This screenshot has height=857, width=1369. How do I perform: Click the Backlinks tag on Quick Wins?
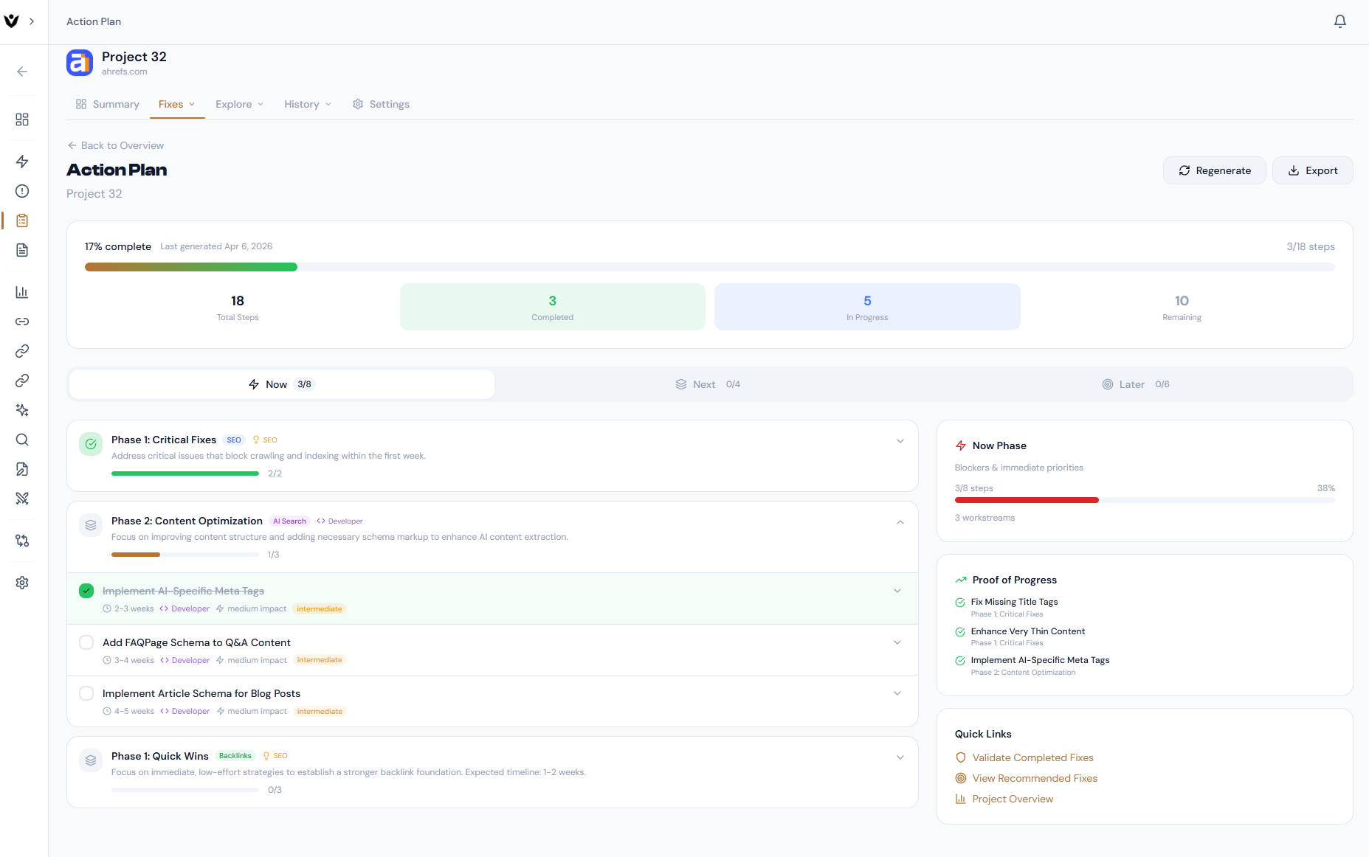235,756
